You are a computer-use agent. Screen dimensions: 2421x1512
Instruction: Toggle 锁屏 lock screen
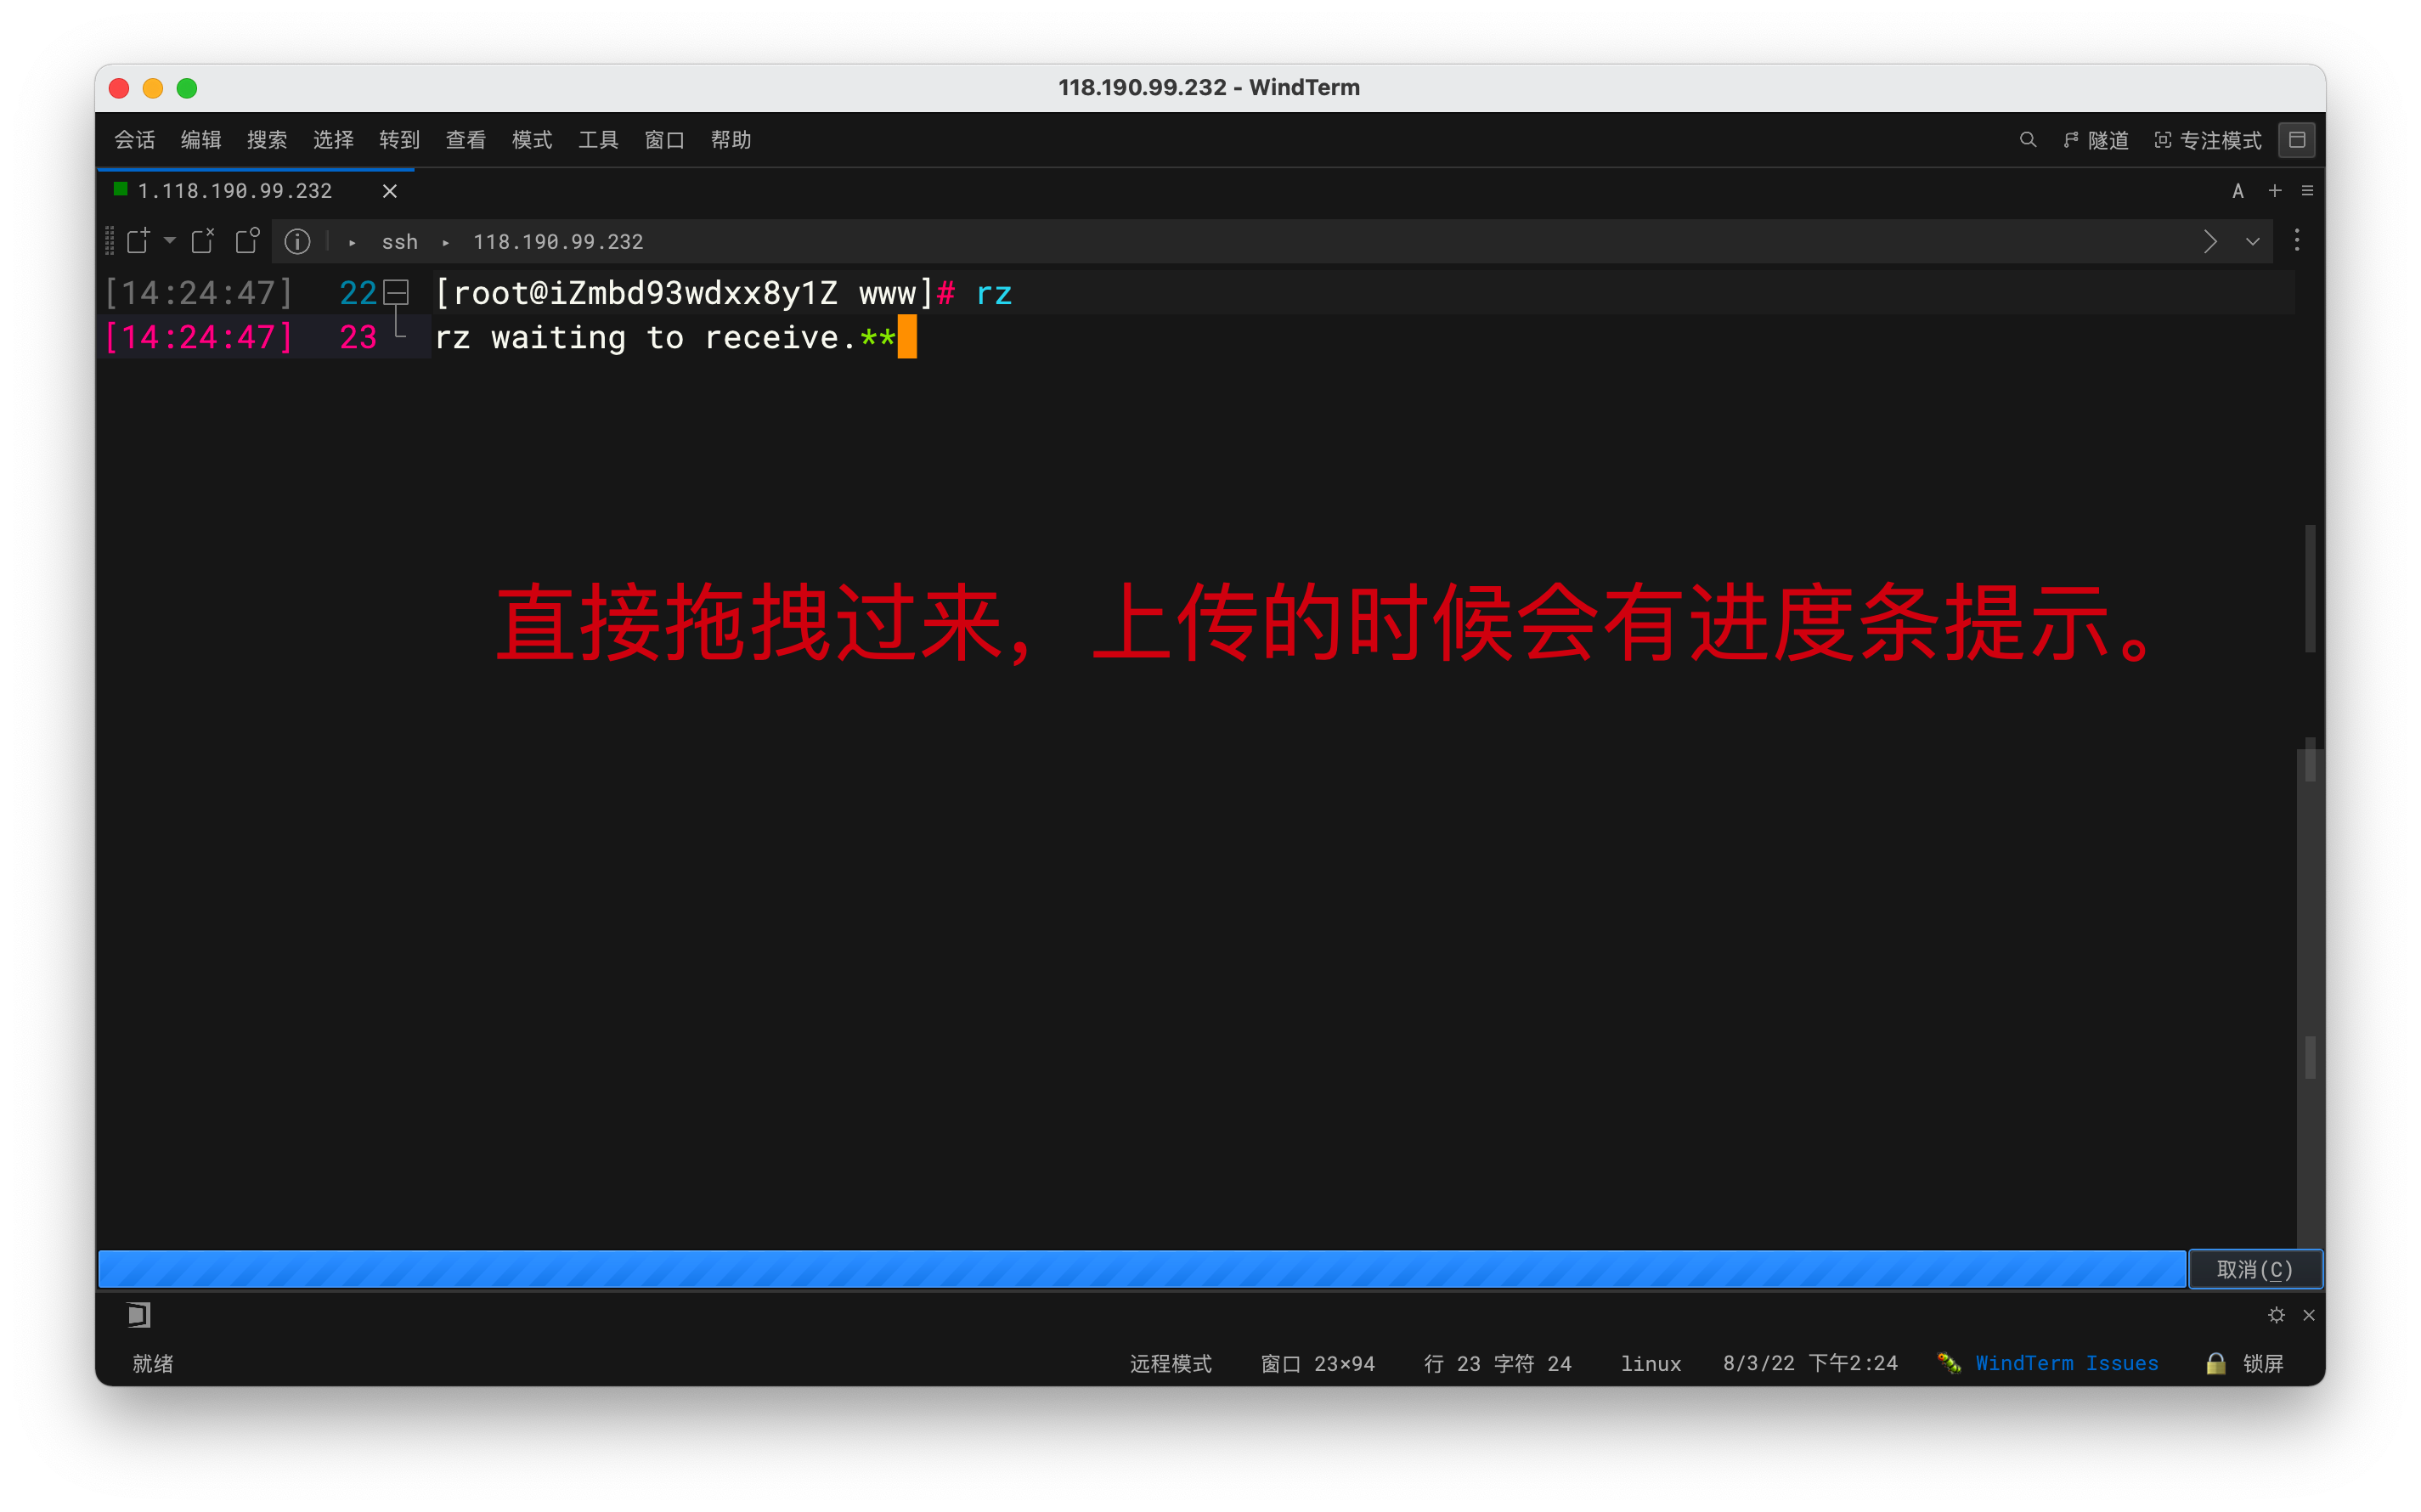pyautogui.click(x=2246, y=1363)
